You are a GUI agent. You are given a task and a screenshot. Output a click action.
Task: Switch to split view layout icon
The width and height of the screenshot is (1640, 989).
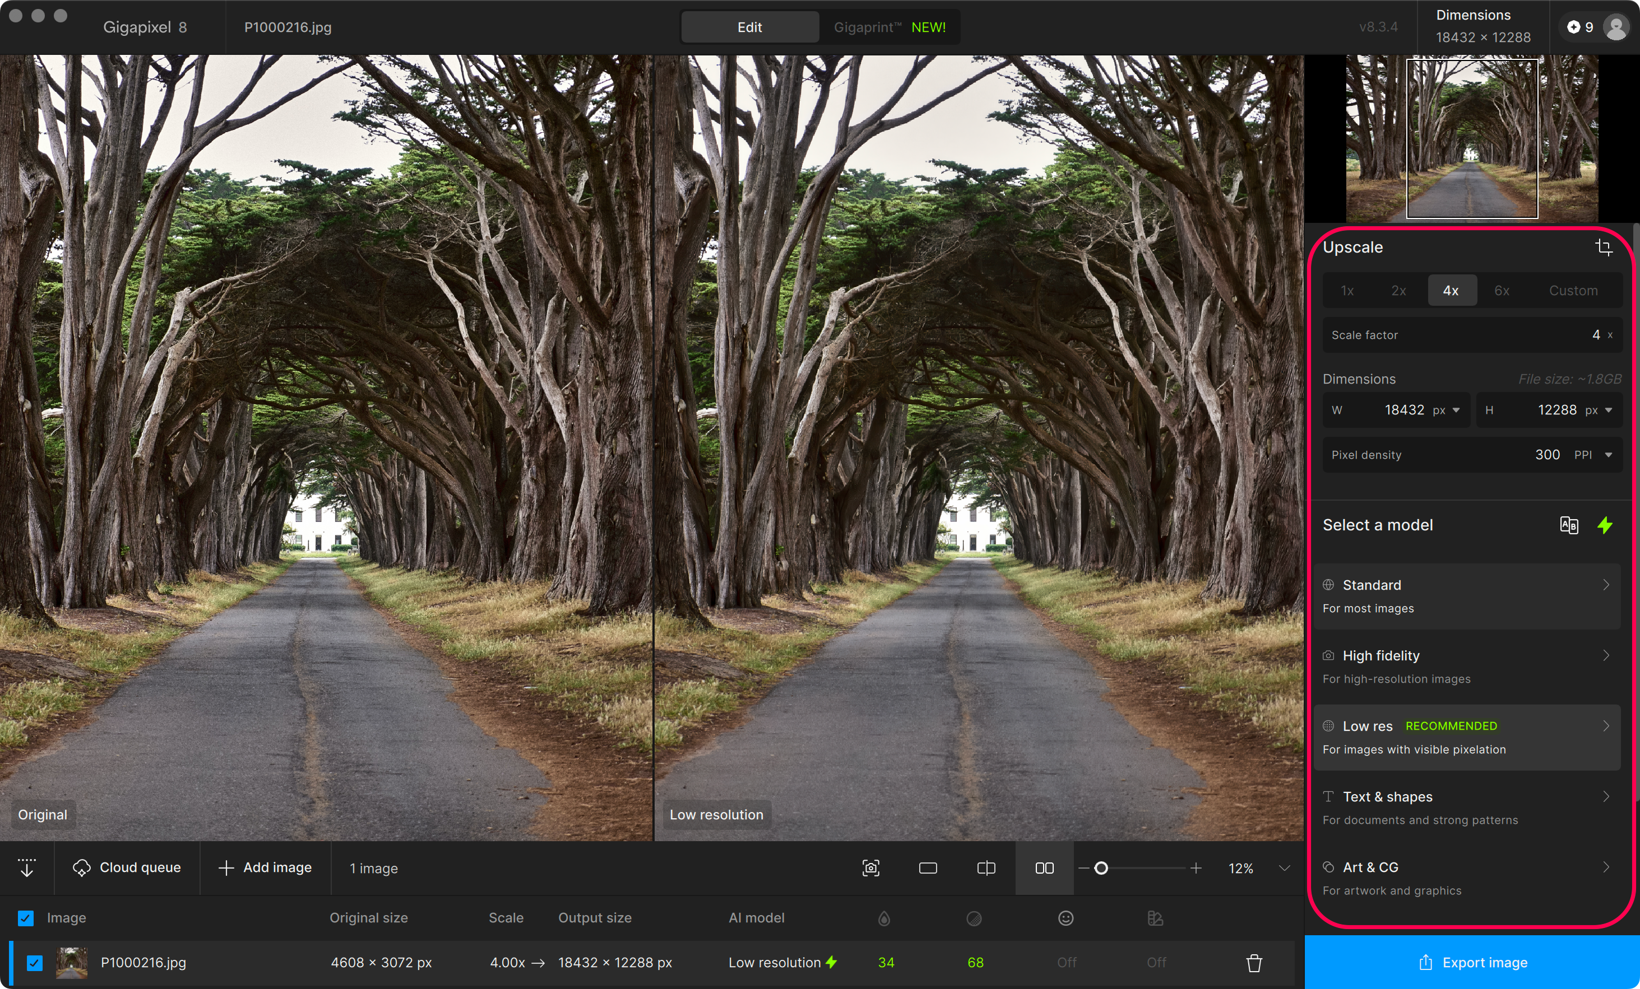coord(986,868)
